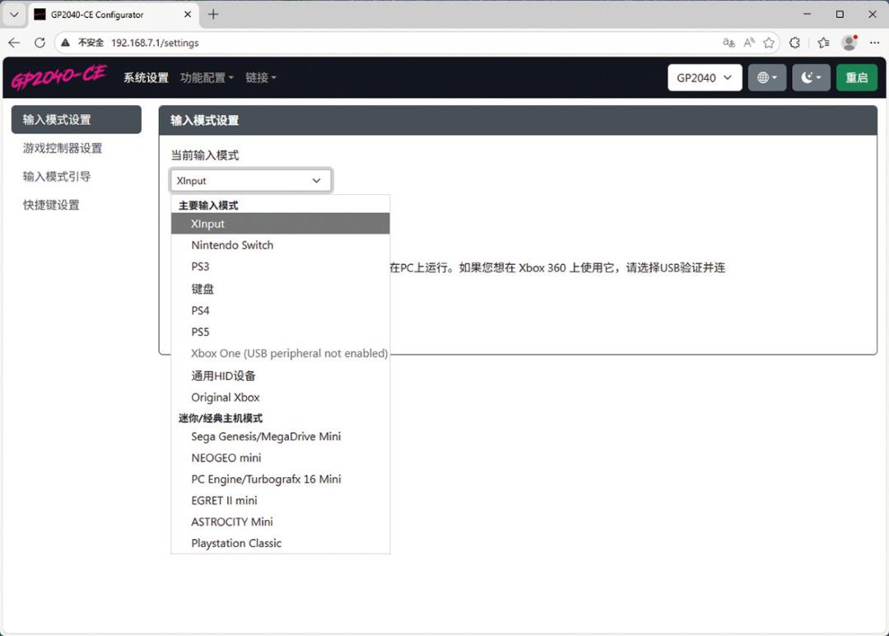Click the read aloud icon
Viewport: 889px width, 636px height.
tap(749, 43)
